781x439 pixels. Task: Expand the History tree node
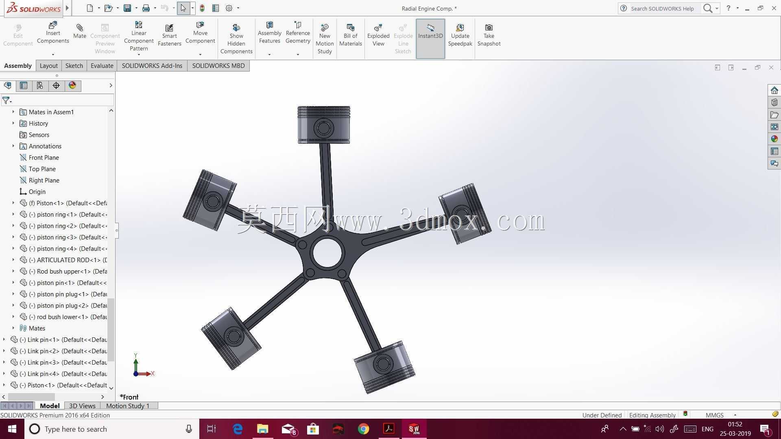point(13,123)
